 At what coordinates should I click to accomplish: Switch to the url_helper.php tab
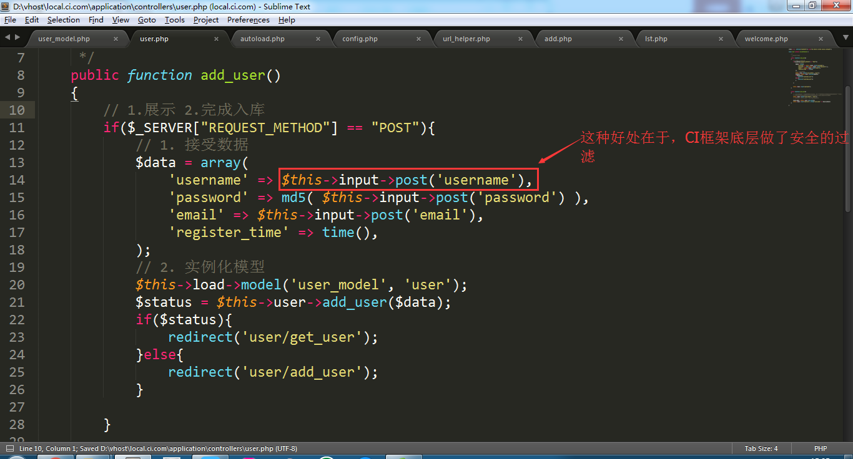[466, 39]
